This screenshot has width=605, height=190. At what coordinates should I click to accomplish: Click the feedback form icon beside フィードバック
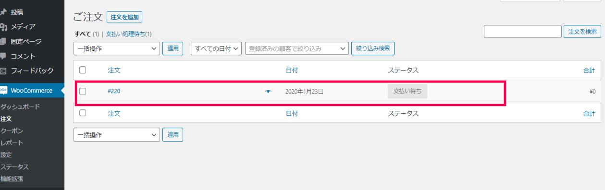point(3,71)
